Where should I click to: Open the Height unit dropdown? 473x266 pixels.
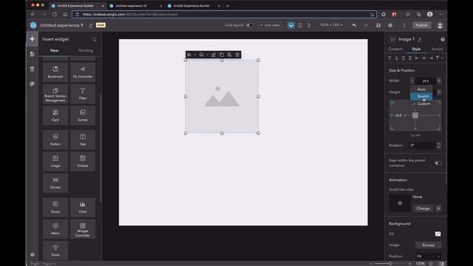point(439,92)
